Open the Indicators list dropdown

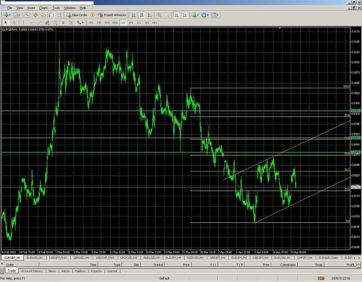[195, 15]
